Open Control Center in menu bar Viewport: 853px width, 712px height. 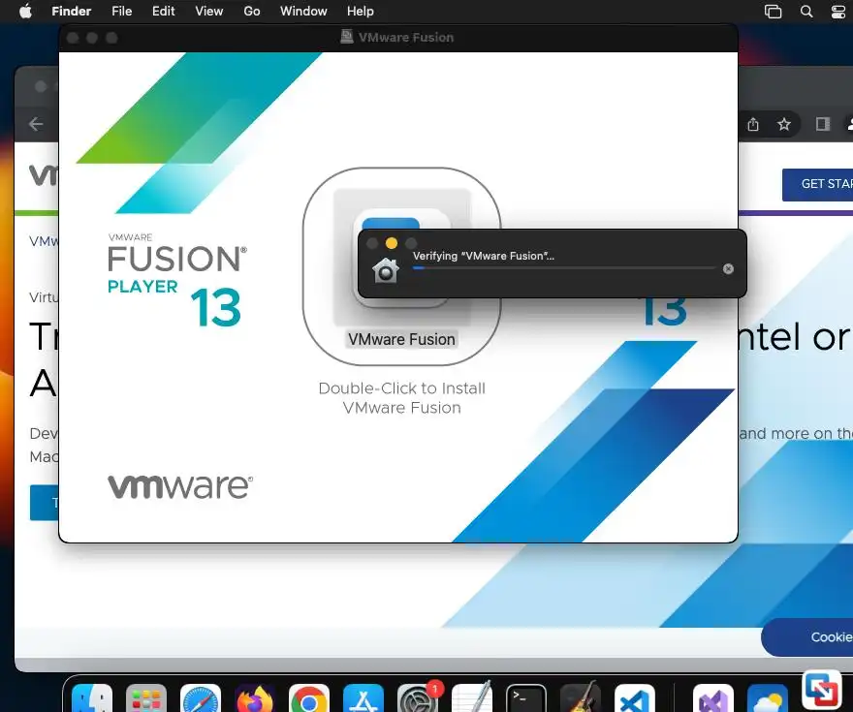[838, 12]
